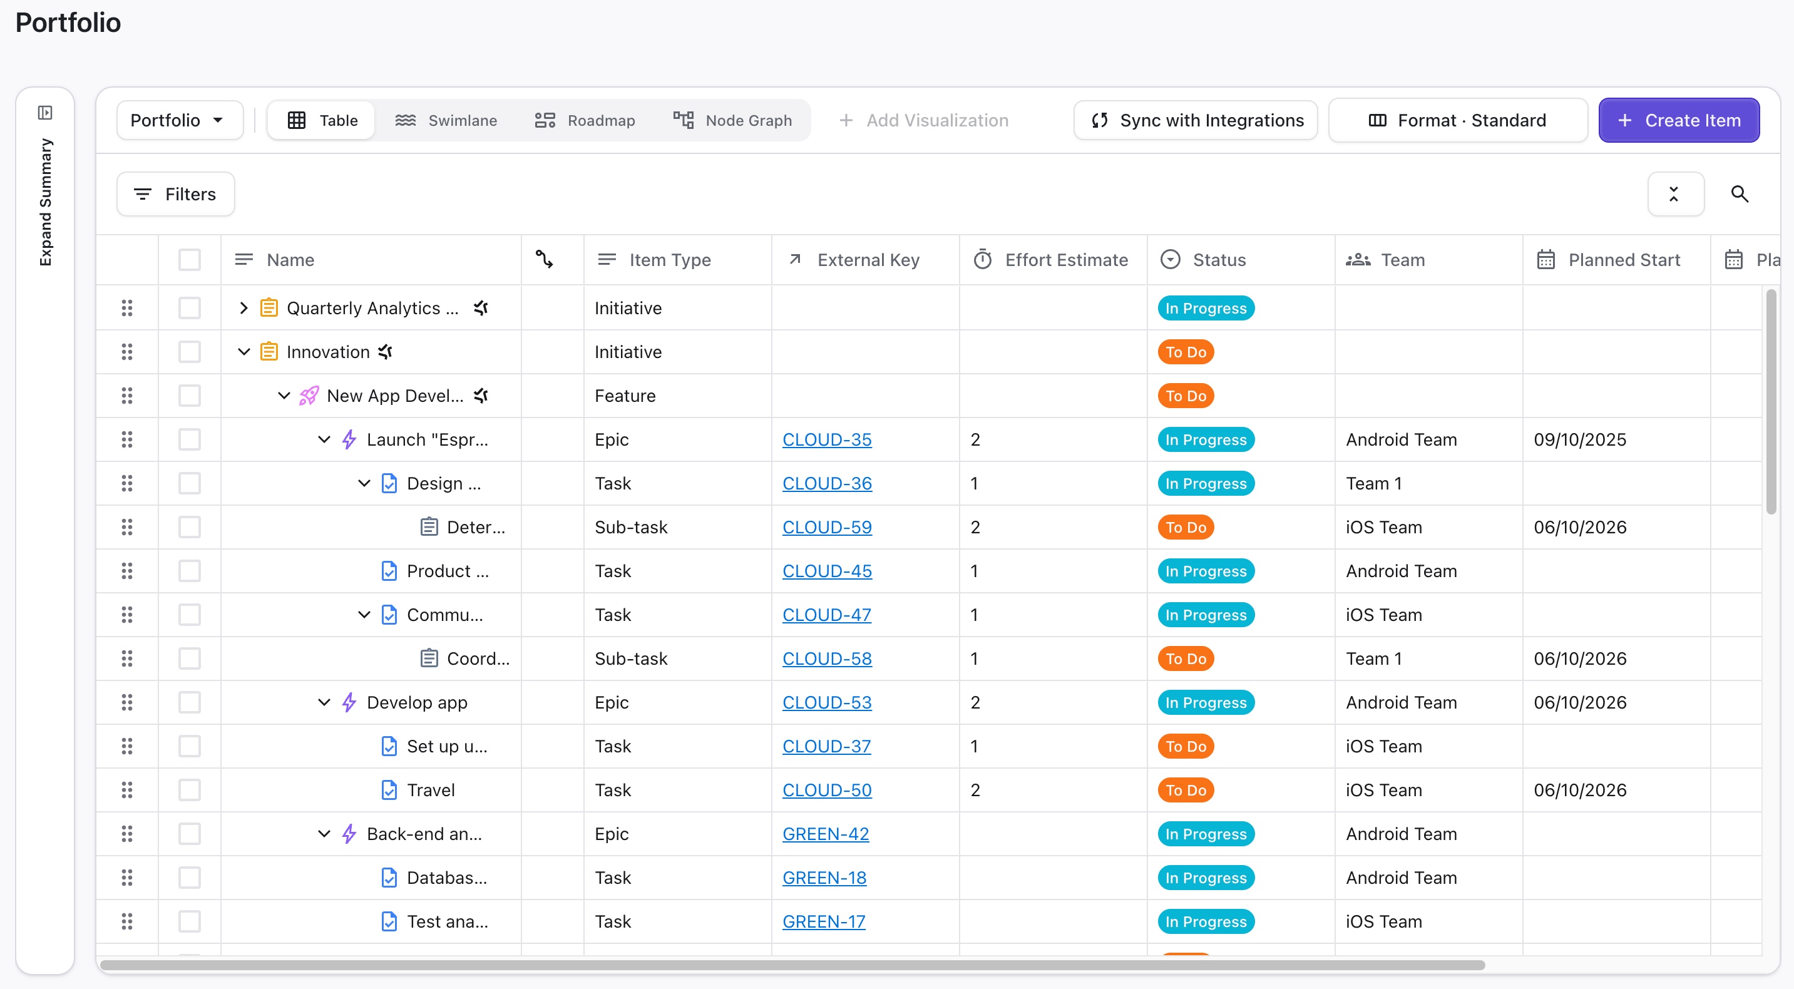Check the Innovation row checkbox
This screenshot has height=989, width=1794.
(190, 352)
